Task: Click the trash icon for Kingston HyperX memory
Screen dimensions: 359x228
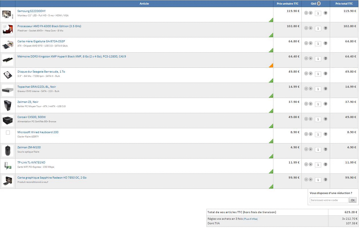Action: tap(326, 58)
